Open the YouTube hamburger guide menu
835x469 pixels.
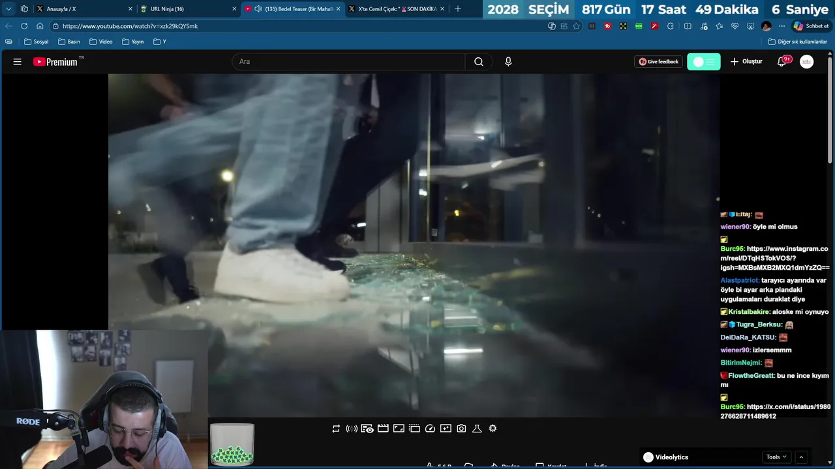pos(18,62)
